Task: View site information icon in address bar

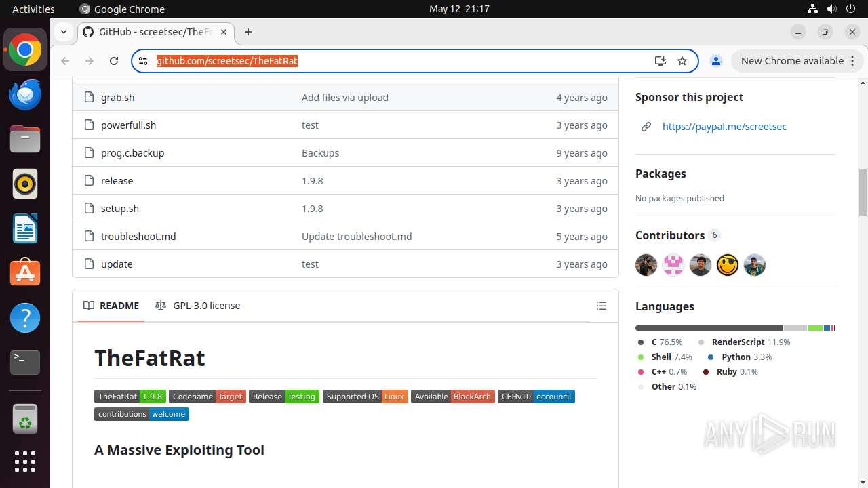Action: (143, 61)
